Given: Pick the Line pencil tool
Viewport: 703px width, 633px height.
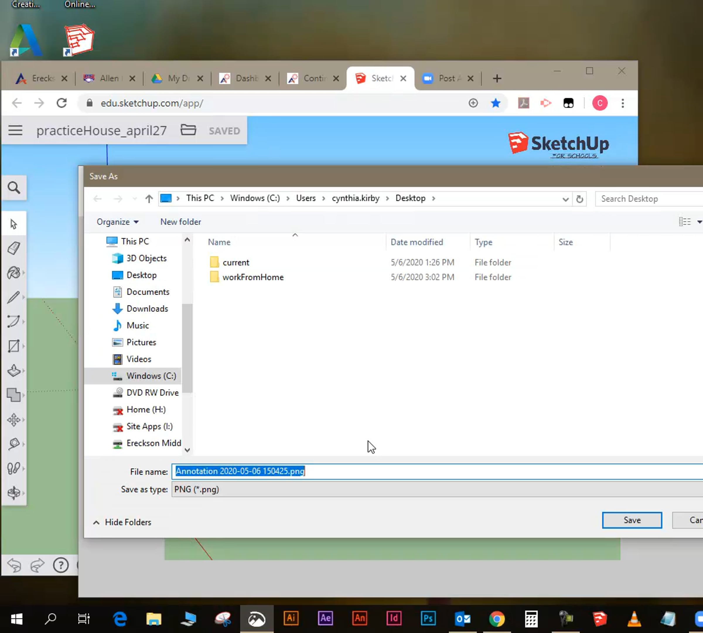Looking at the screenshot, I should [x=13, y=297].
